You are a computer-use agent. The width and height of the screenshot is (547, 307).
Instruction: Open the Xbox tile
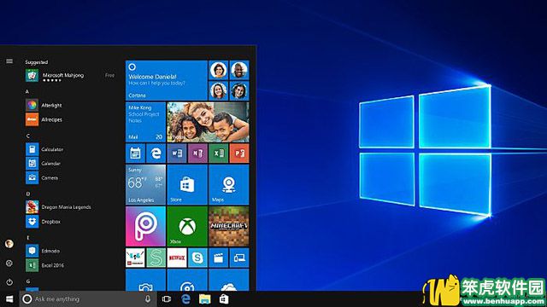point(187,226)
